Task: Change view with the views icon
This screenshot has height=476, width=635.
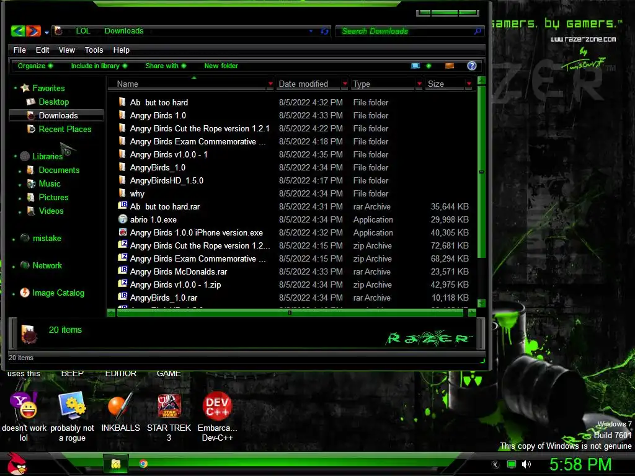Action: [415, 66]
